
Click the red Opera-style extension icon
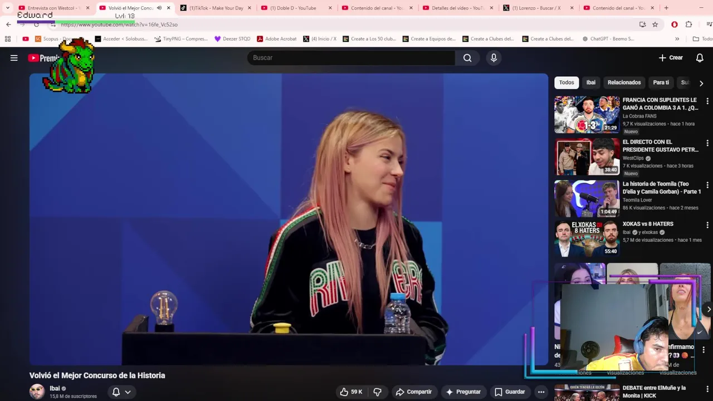(674, 25)
